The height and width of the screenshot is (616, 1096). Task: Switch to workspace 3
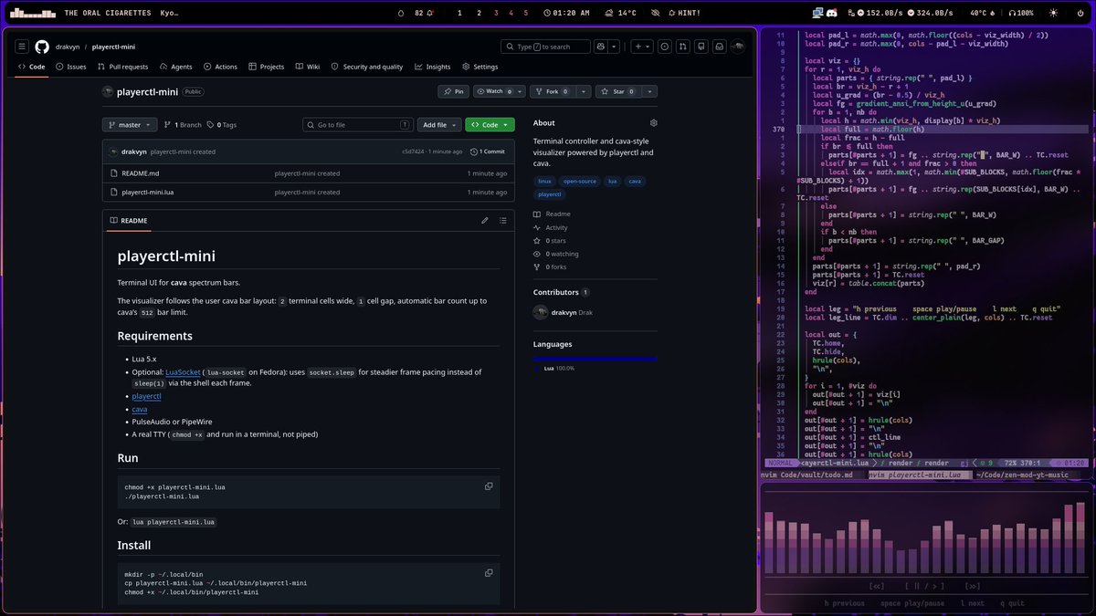pos(496,13)
